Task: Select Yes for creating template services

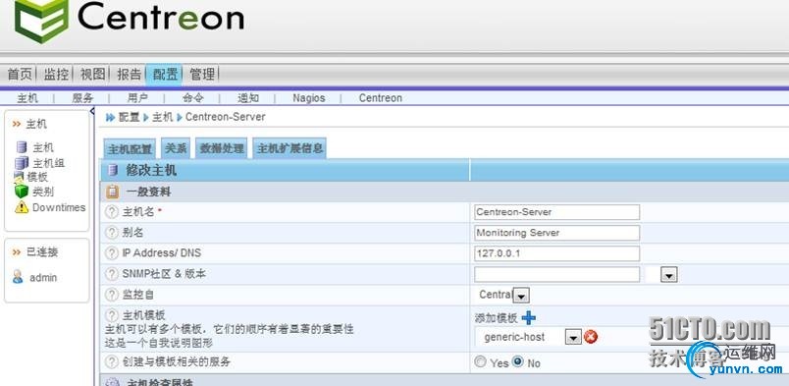Action: coord(481,361)
